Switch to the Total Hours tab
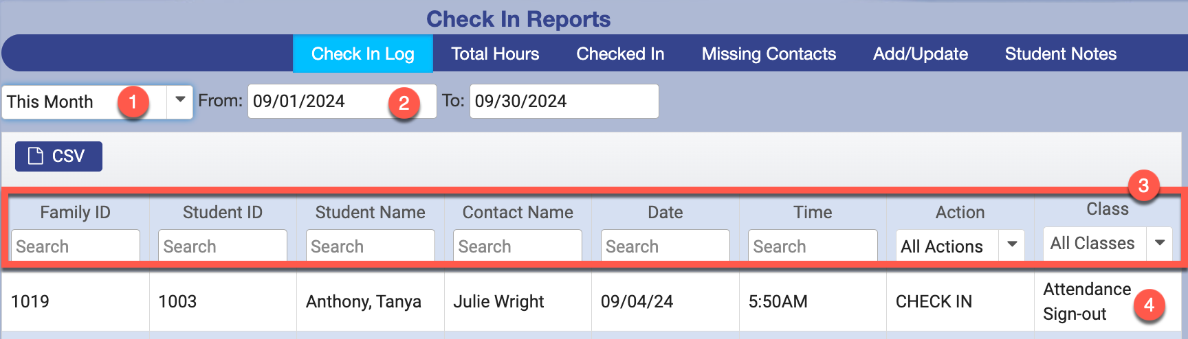This screenshot has width=1188, height=339. click(x=495, y=54)
